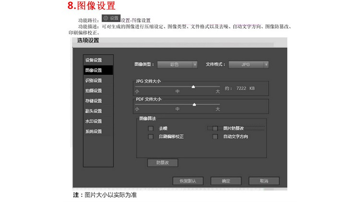Click the PDF 文件大小 slider handle
Screen dimensions: 360x202
pyautogui.click(x=194, y=105)
